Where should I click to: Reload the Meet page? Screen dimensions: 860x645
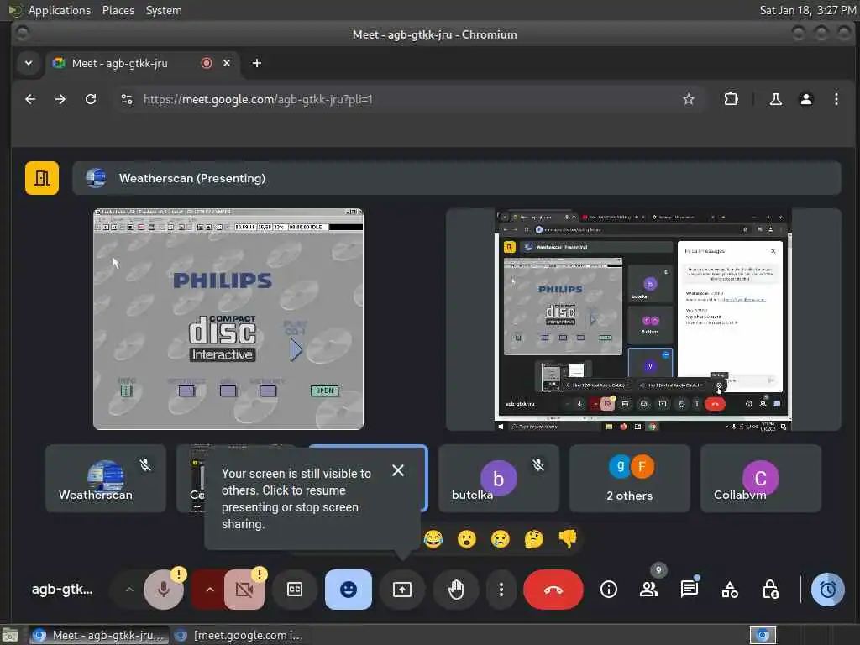[x=91, y=99]
